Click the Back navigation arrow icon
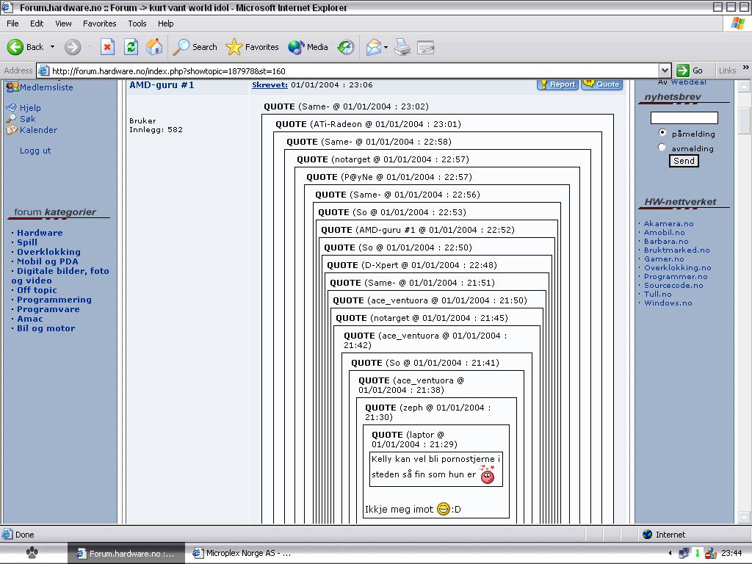The width and height of the screenshot is (752, 564). [15, 47]
